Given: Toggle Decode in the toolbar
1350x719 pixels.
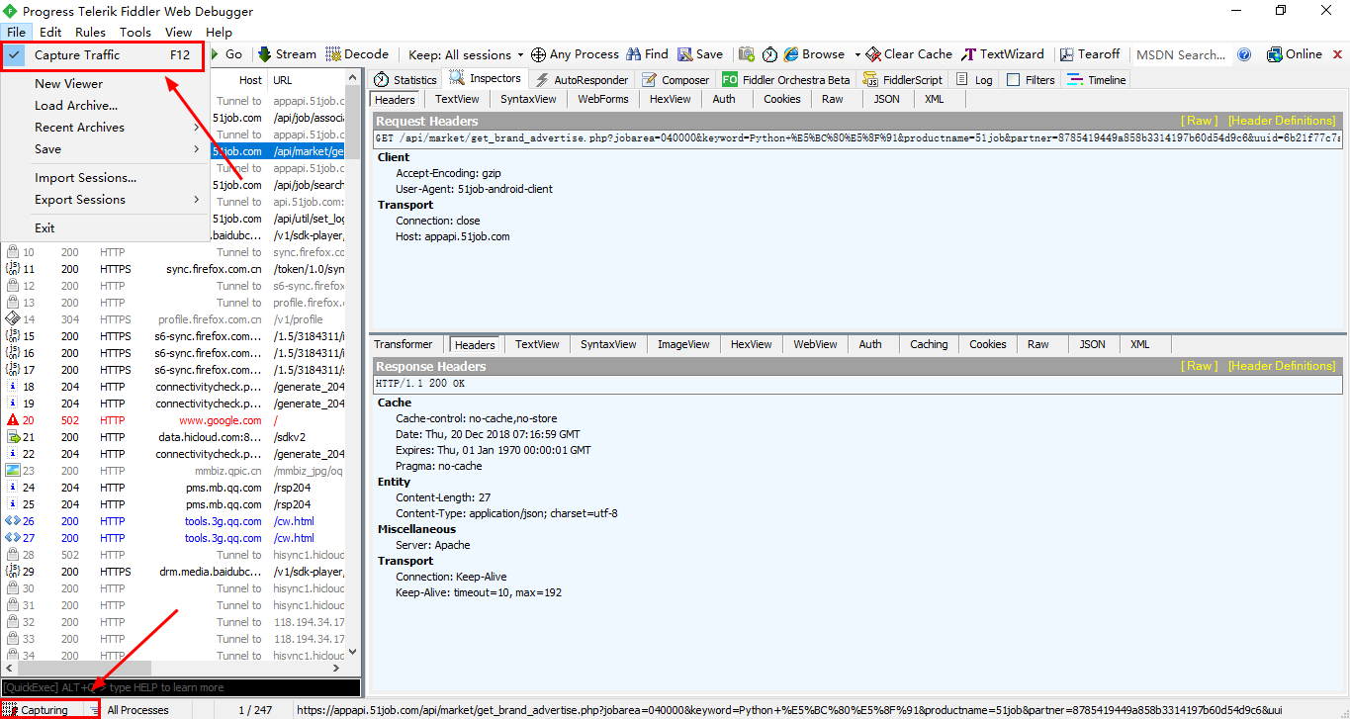Looking at the screenshot, I should pyautogui.click(x=357, y=54).
